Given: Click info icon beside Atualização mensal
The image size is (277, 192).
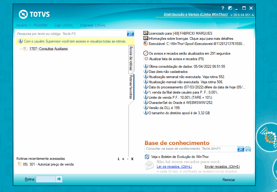Looking at the screenshot, I should [x=145, y=82].
